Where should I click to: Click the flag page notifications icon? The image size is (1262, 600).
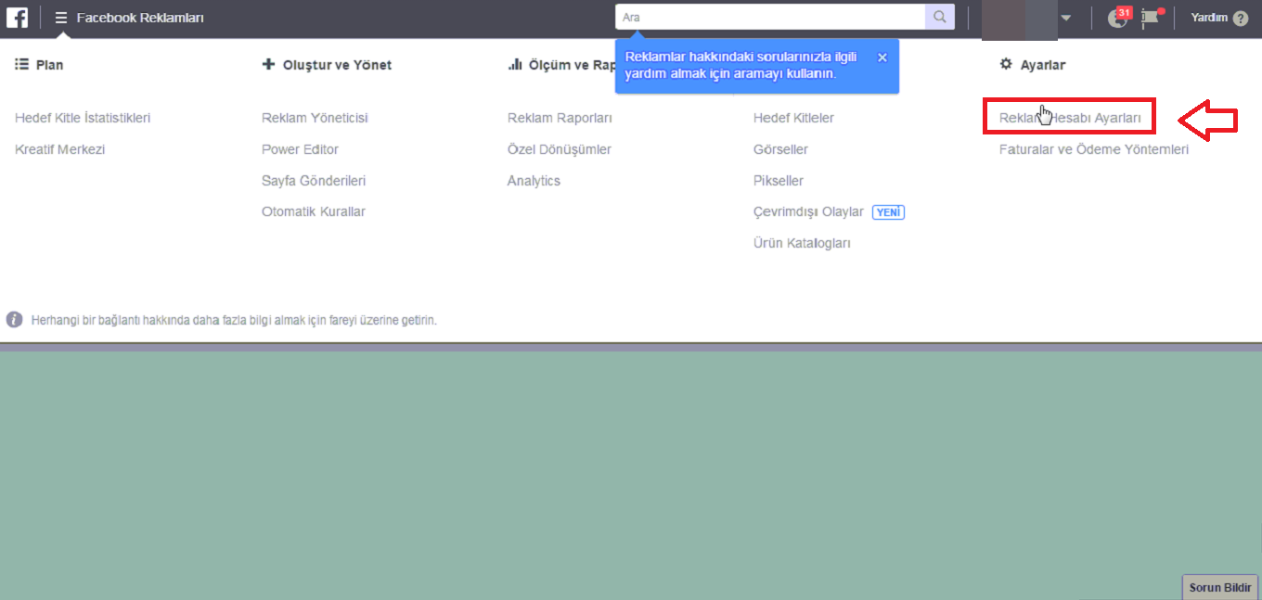coord(1152,17)
